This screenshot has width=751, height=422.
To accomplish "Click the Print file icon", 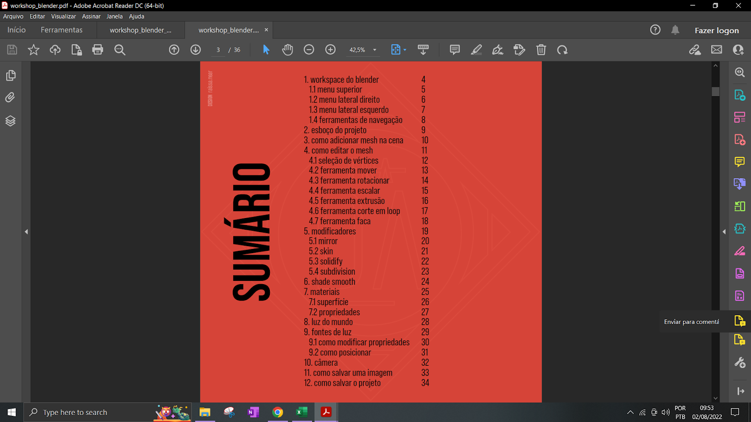I will 98,50.
